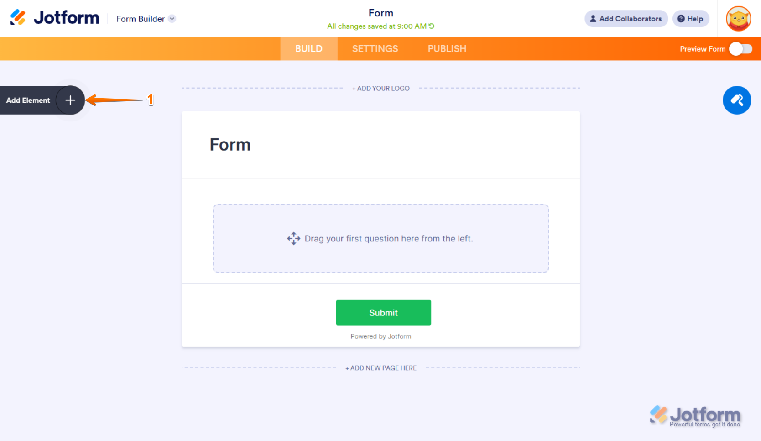Click the Add Your Logo link
Image resolution: width=761 pixels, height=441 pixels.
click(381, 89)
